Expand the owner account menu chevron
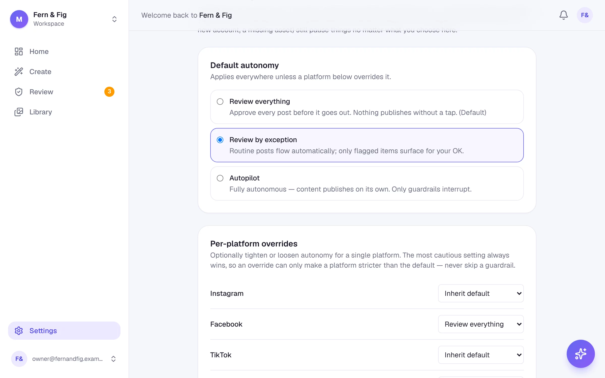 (x=113, y=359)
